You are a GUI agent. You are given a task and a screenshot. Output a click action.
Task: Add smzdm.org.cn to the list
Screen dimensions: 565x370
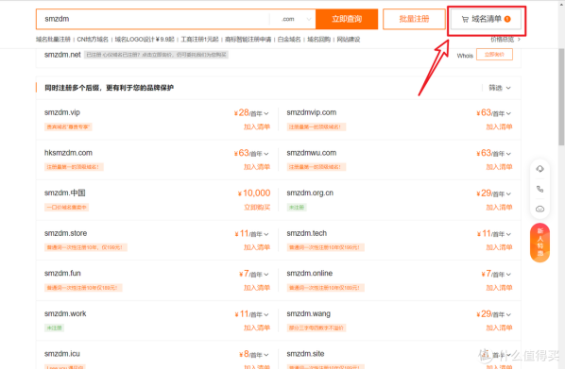coord(499,208)
